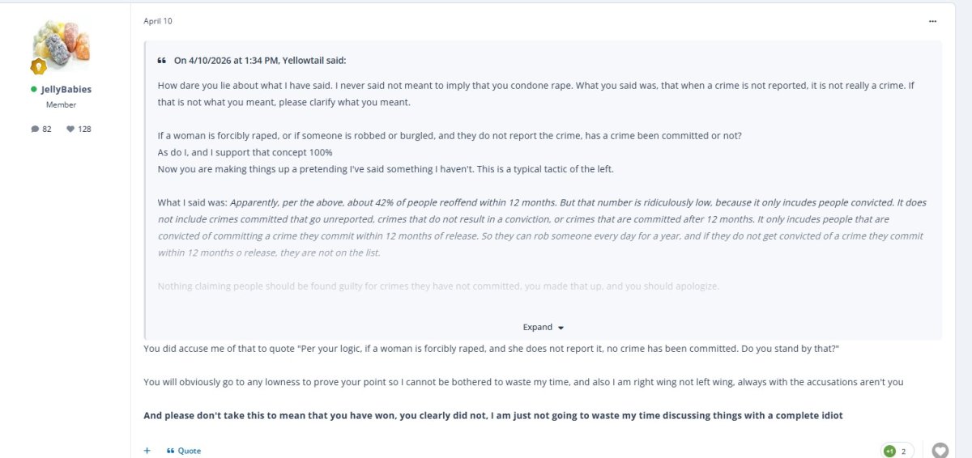Viewport: 972px width, 458px height.
Task: Click the reputation heart icon showing 128
Action: (x=70, y=129)
